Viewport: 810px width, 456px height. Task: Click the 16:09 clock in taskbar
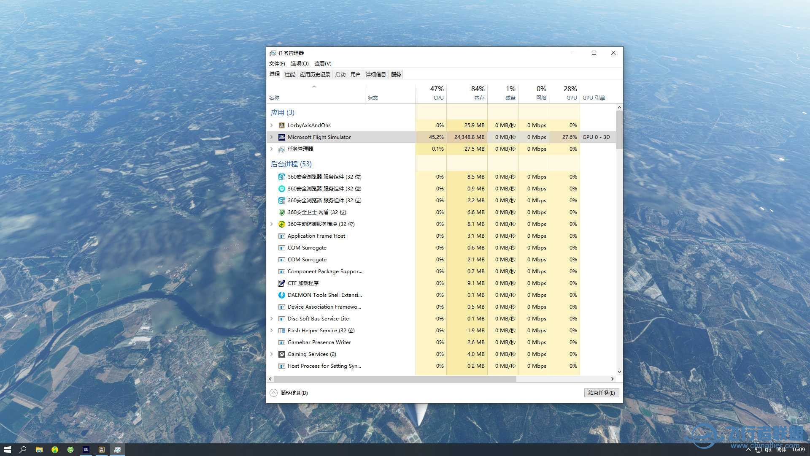[x=798, y=450]
